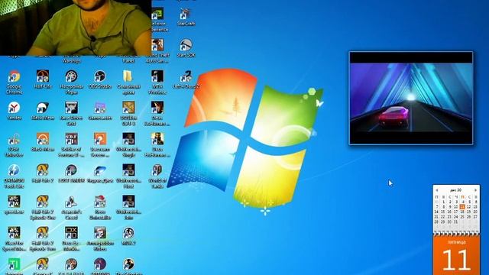Open the Soldier of Fortune II shortcut
This screenshot has width=489, height=275.
point(71,145)
